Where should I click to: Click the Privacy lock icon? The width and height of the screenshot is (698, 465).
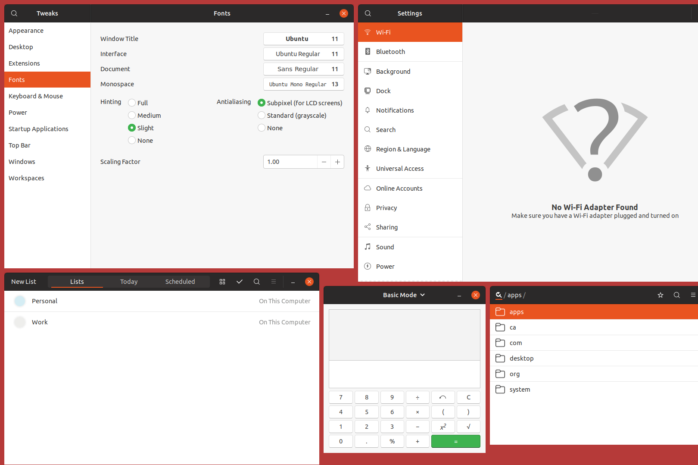(368, 207)
